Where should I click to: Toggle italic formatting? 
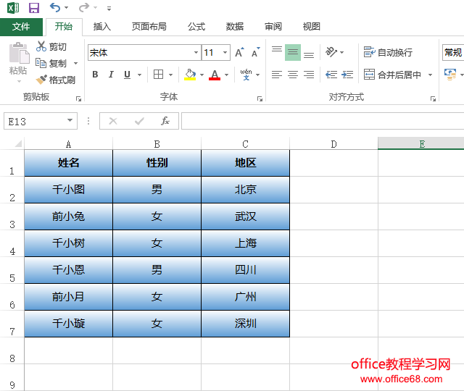coord(111,75)
